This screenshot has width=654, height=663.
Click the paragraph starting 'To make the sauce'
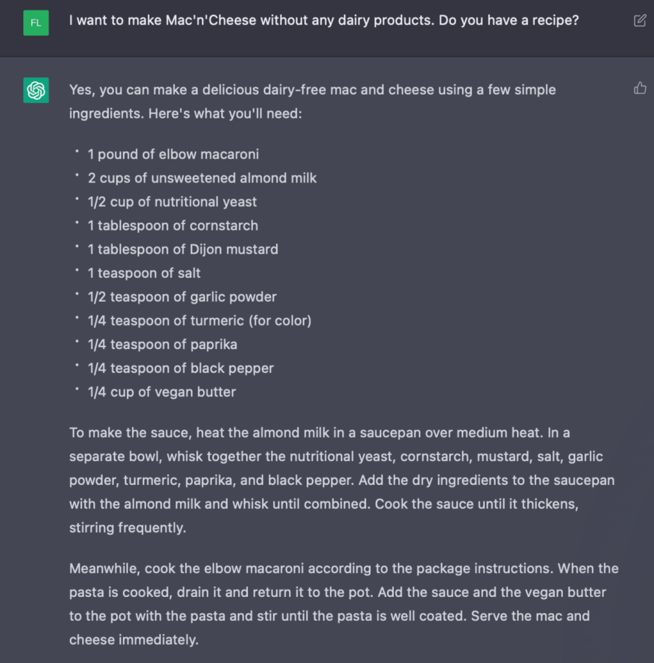(343, 480)
